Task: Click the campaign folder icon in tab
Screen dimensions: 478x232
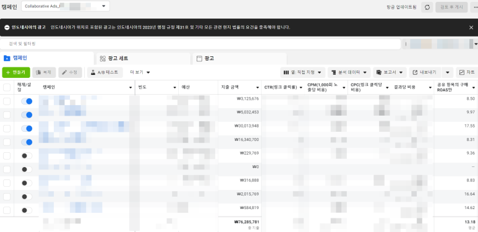Action: tap(6, 58)
